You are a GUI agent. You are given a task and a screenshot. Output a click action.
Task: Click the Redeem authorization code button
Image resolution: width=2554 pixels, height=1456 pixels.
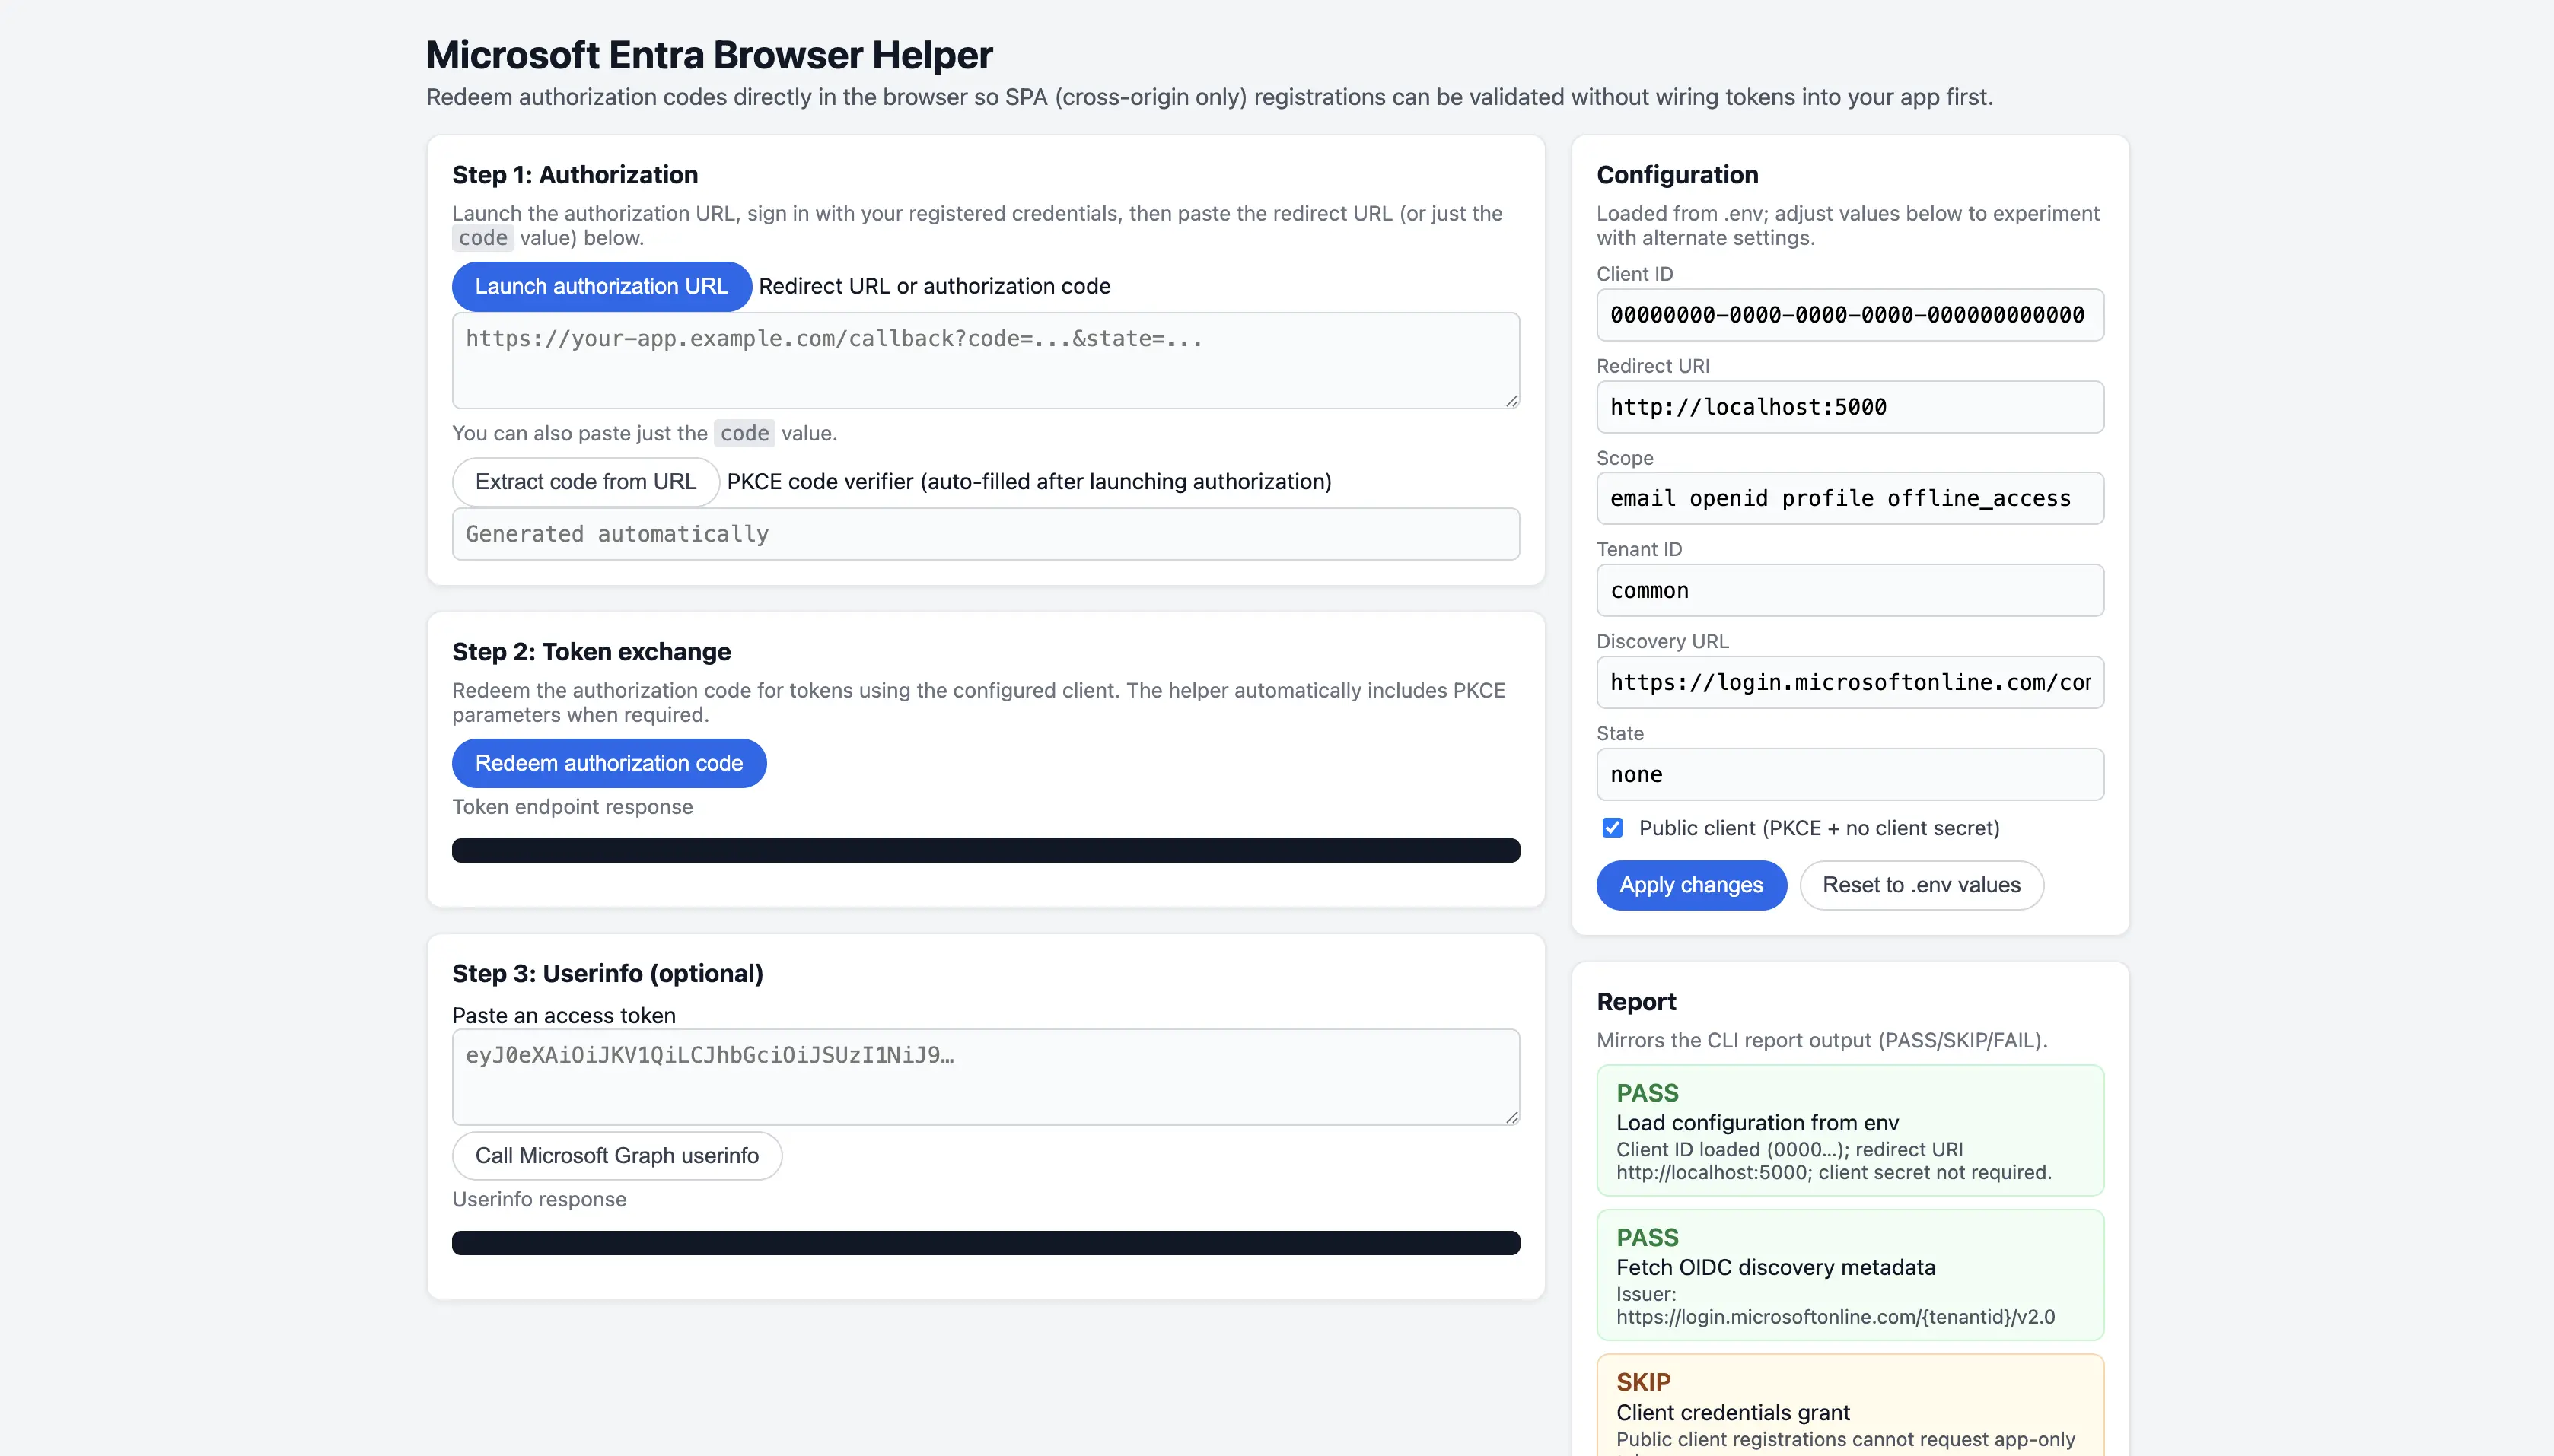tap(608, 763)
